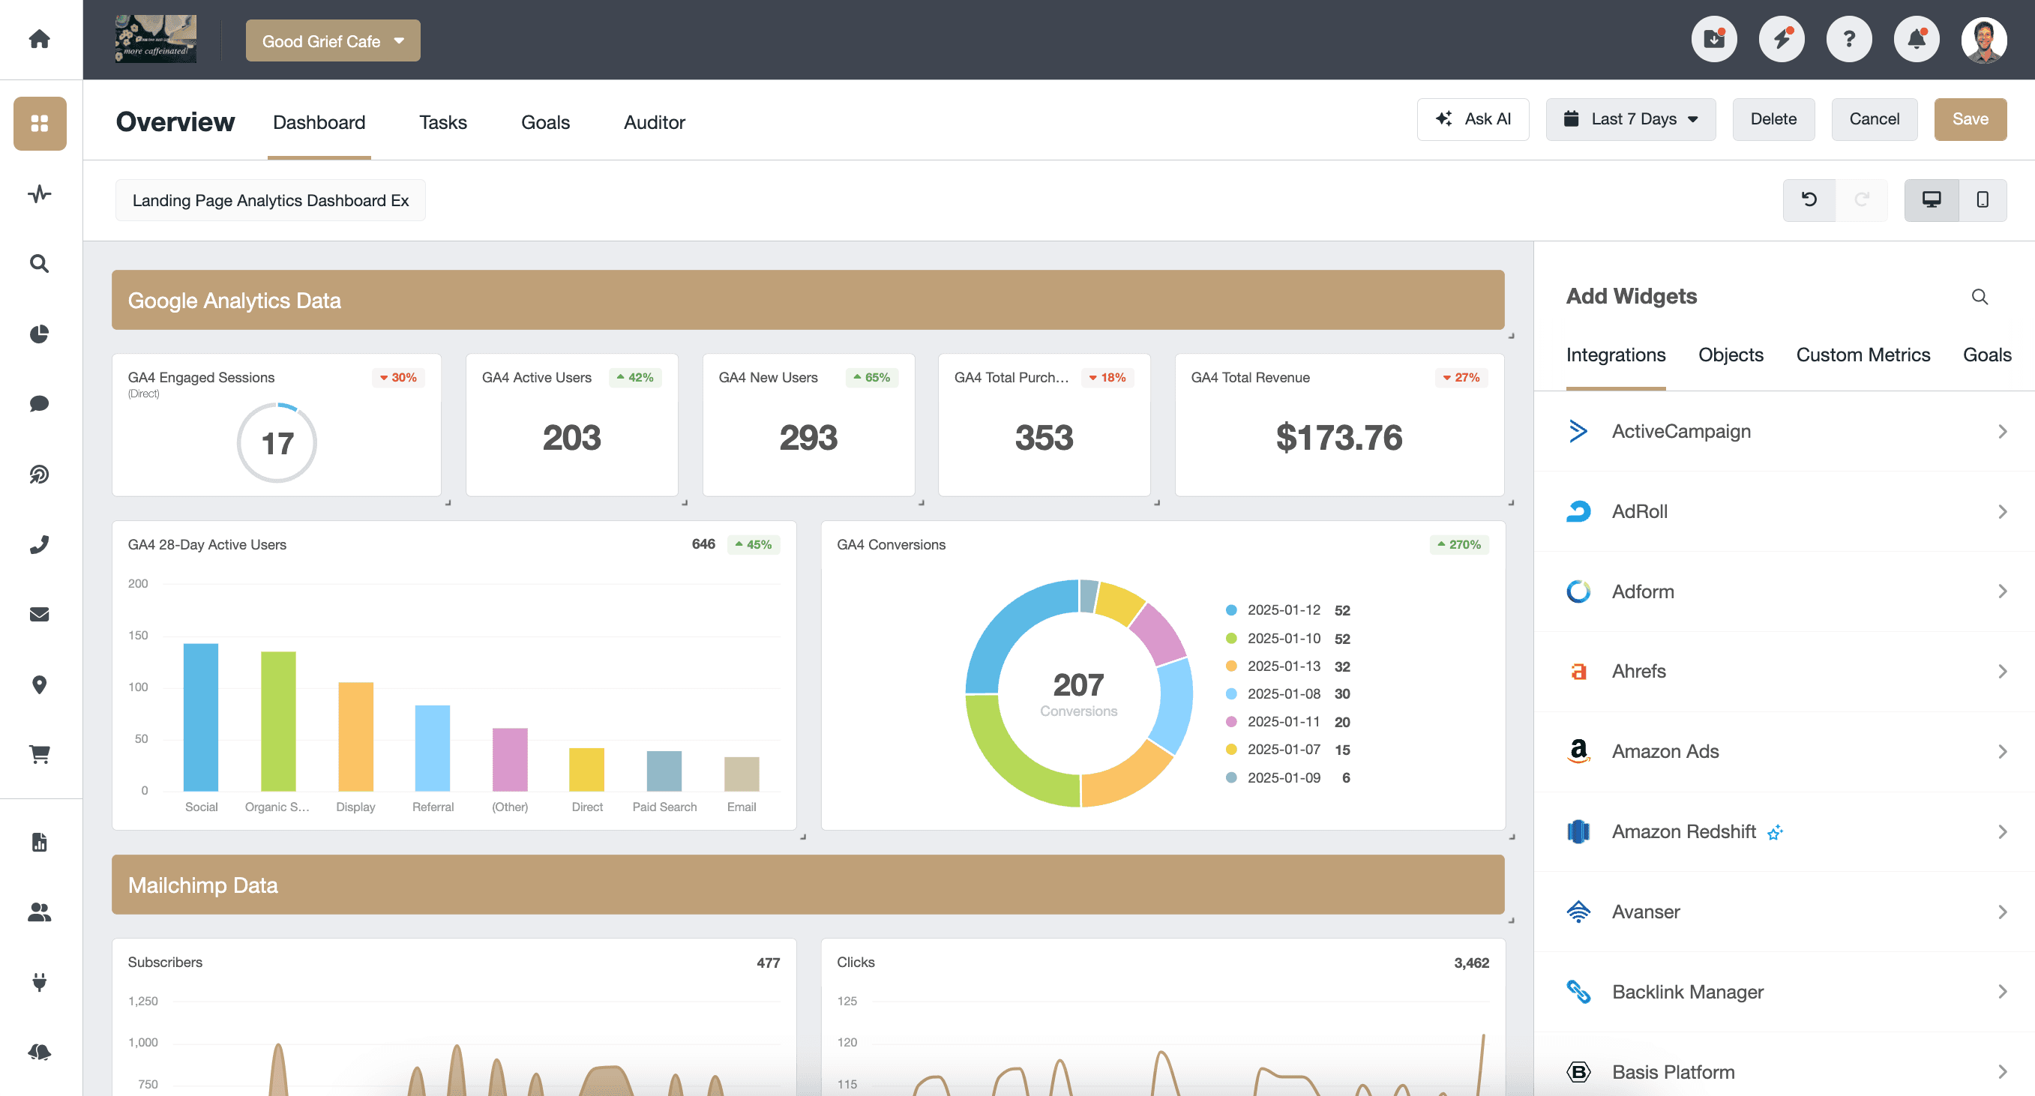Switch to mobile preview mode

[x=1982, y=199]
